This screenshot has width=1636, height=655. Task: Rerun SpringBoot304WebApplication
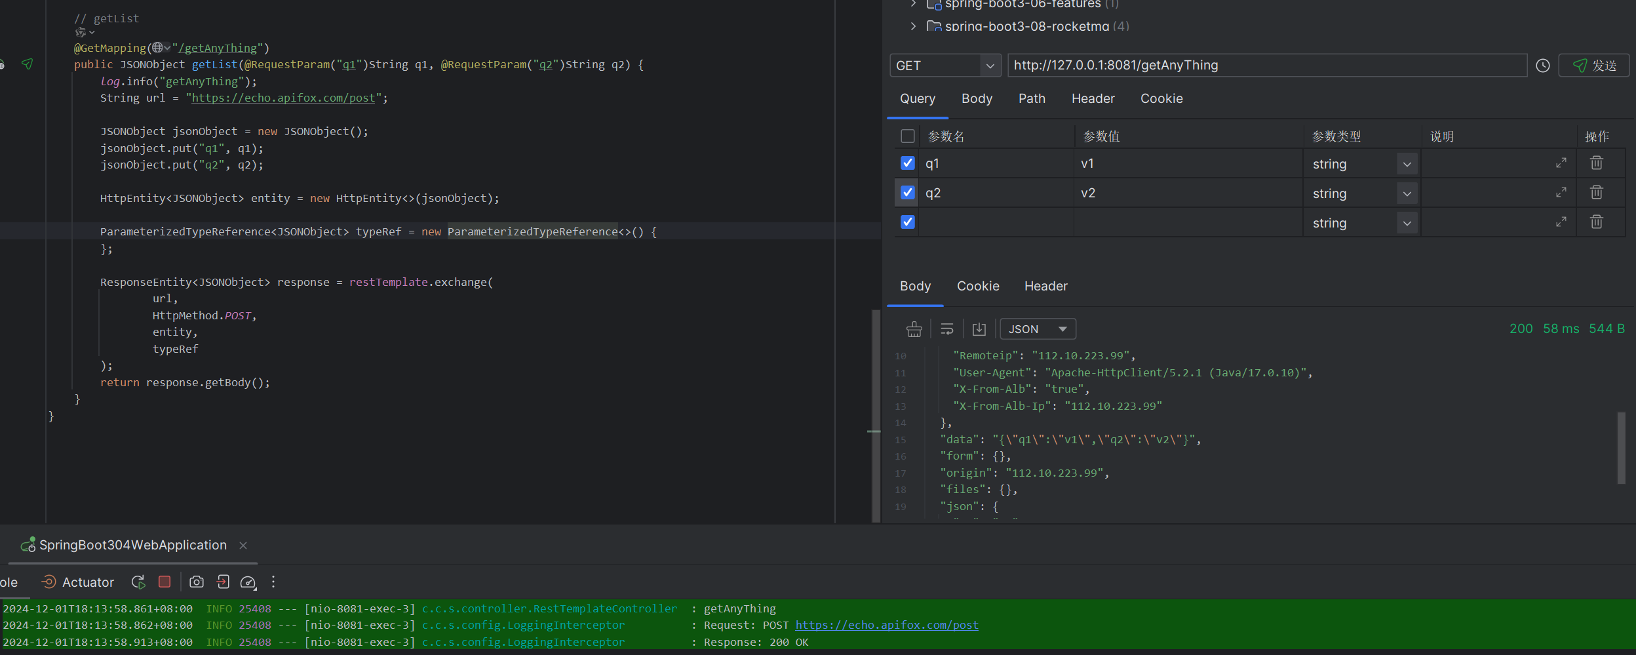point(138,582)
